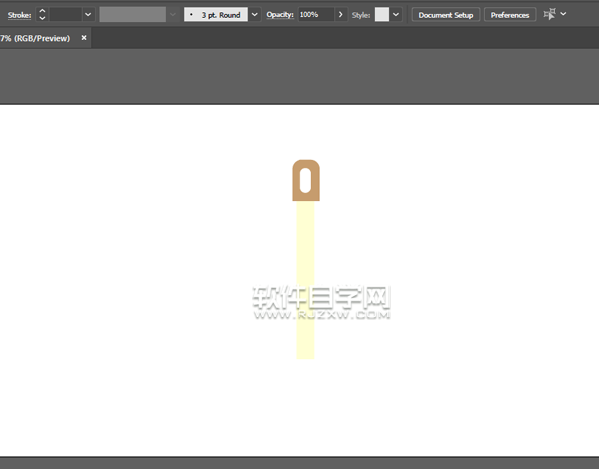This screenshot has height=469, width=599.
Task: Click the Stroke weight input field
Action: tap(66, 15)
